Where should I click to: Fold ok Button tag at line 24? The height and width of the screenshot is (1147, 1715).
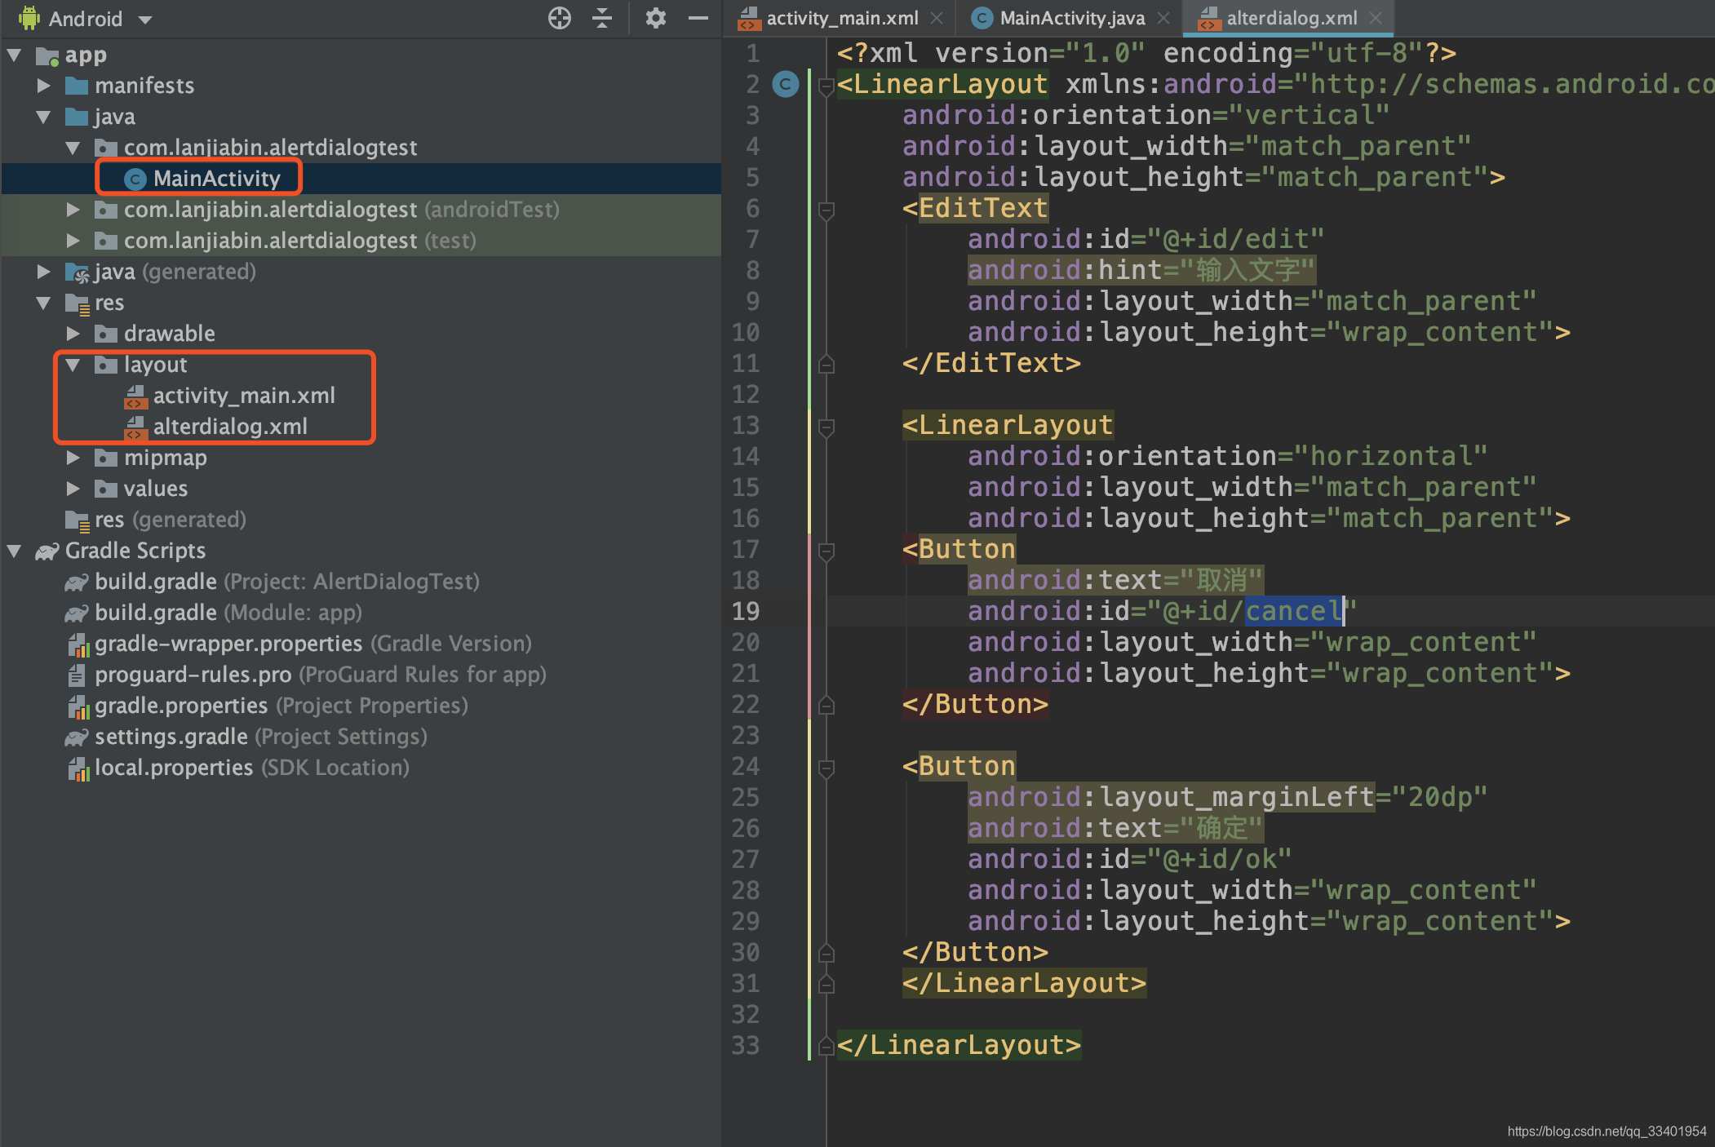[x=826, y=768]
